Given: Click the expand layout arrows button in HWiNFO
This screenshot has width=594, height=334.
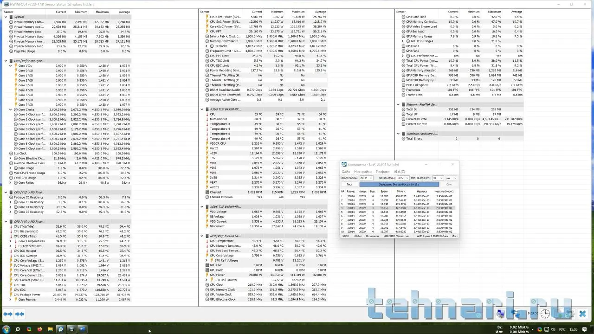Looking at the screenshot, I should (8, 314).
